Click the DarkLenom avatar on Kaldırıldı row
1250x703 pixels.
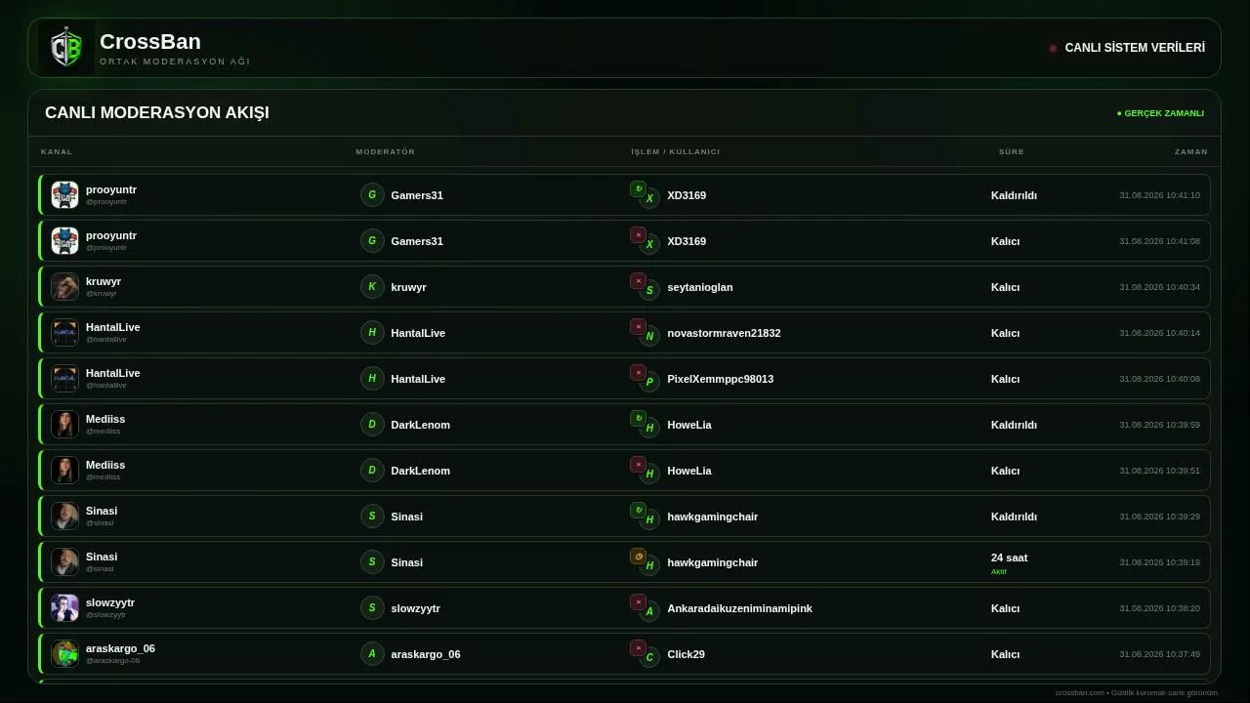point(372,425)
